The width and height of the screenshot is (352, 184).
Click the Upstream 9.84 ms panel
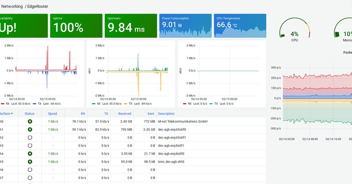131,25
